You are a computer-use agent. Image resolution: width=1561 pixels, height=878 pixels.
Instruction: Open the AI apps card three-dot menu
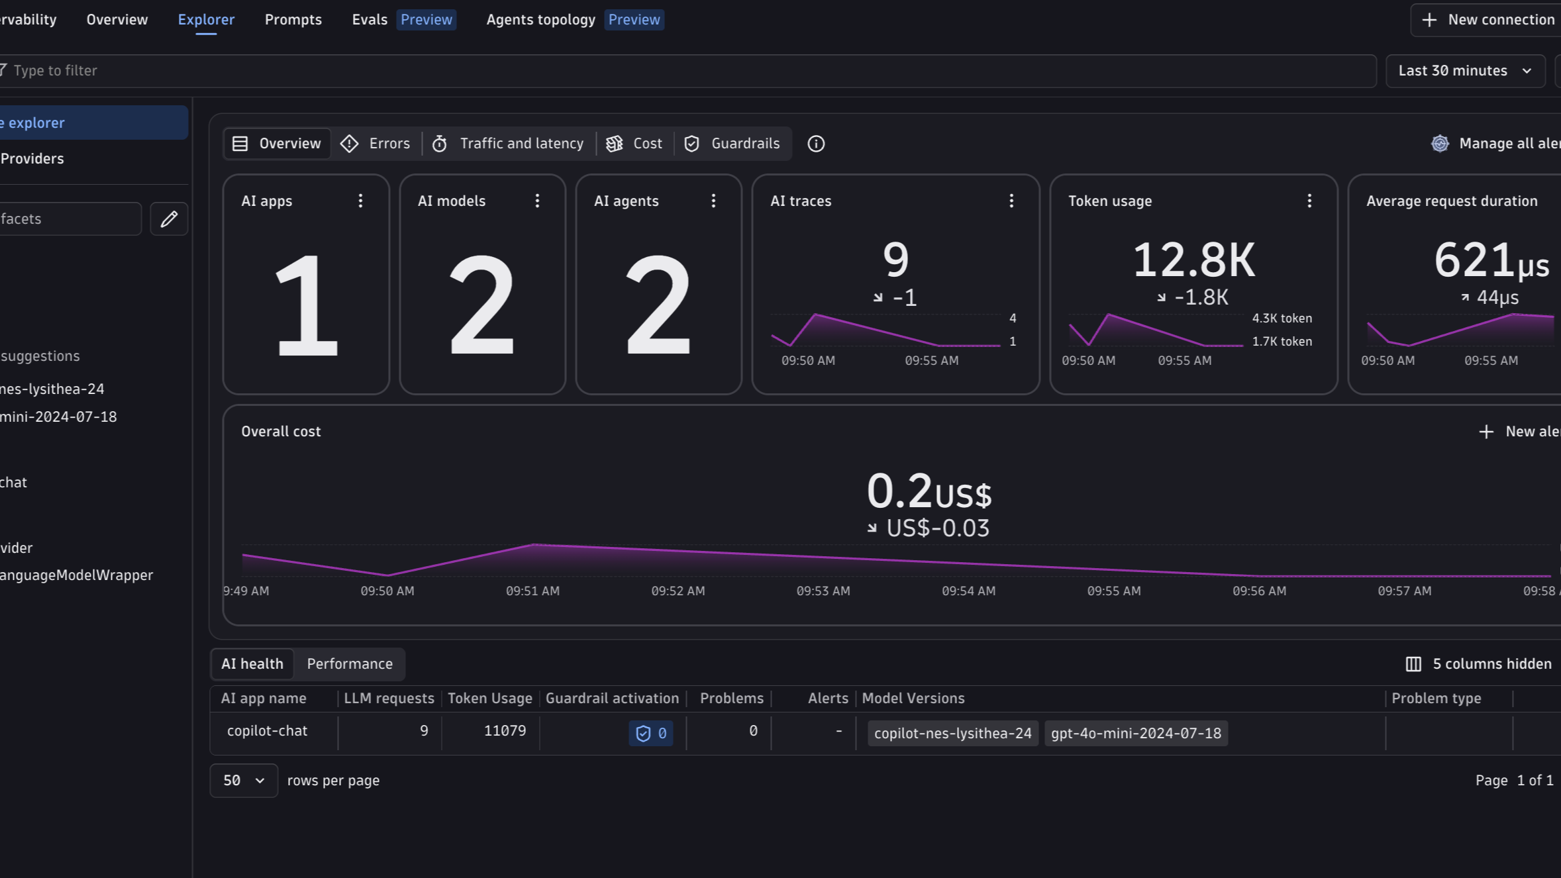click(360, 201)
